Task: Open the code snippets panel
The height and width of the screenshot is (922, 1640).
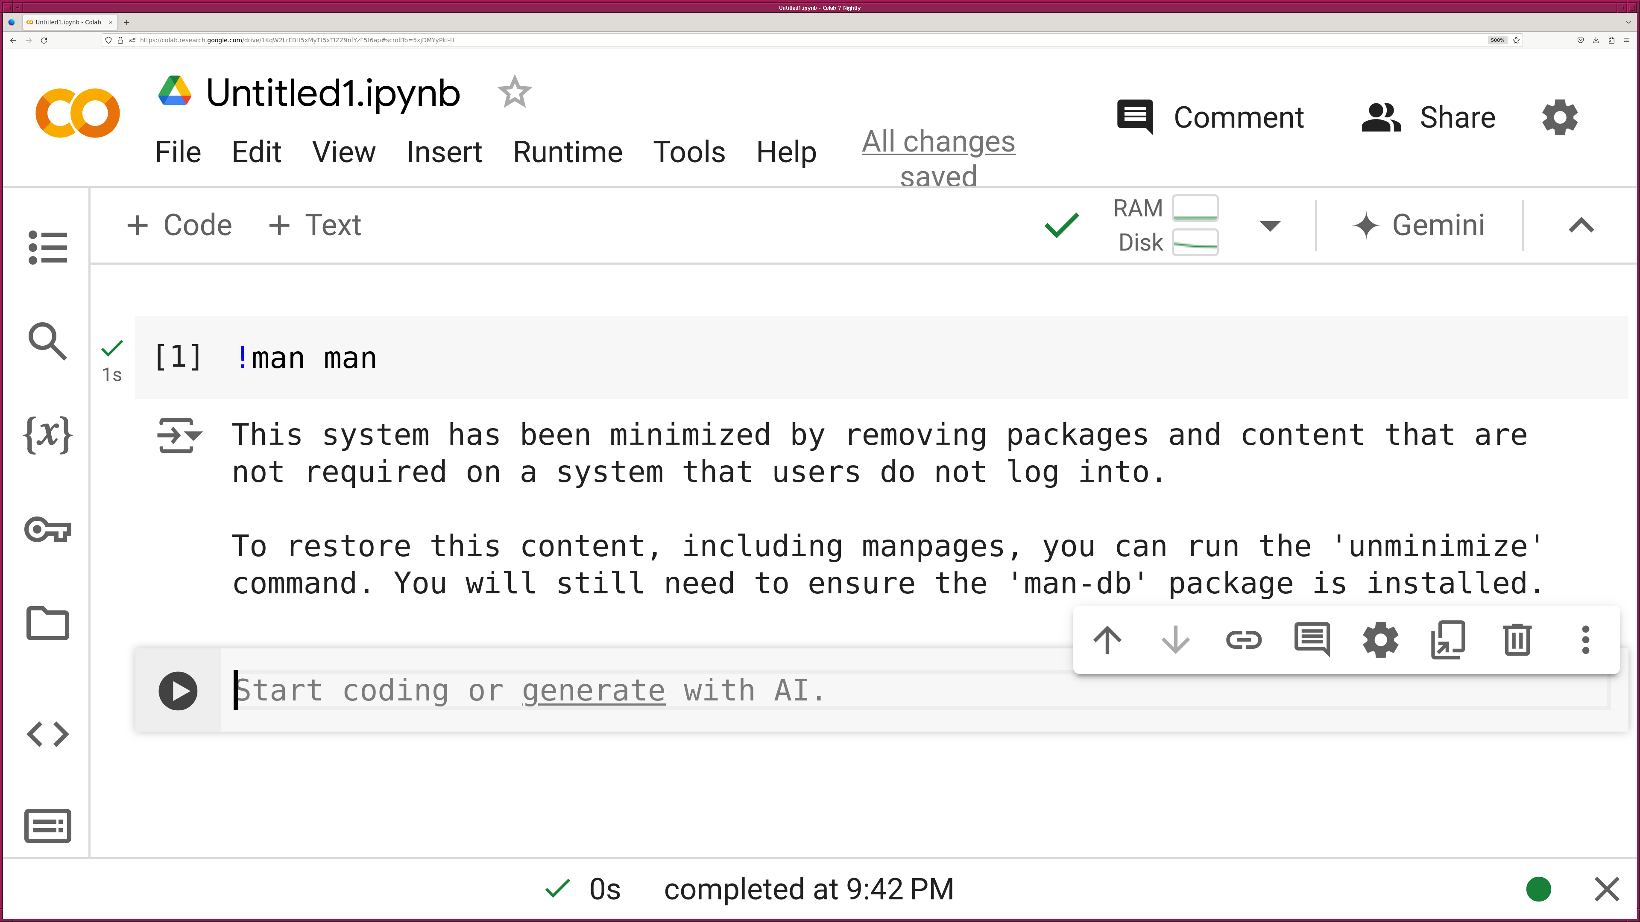Action: (48, 734)
